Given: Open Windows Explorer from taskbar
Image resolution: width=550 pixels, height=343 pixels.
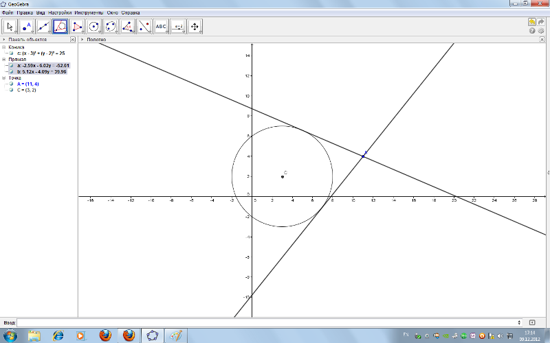Looking at the screenshot, I should [34, 335].
